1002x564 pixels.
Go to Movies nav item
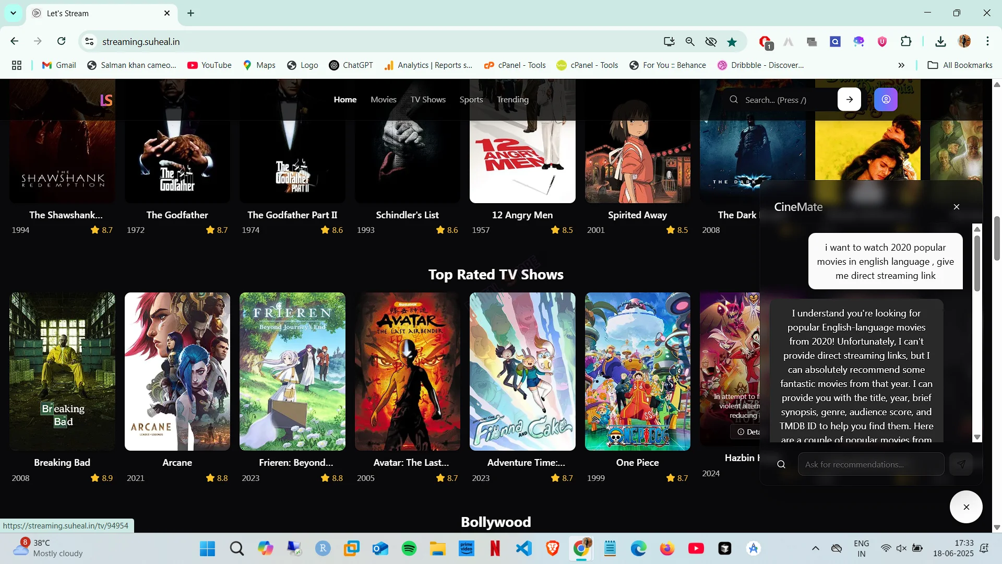[x=384, y=99]
